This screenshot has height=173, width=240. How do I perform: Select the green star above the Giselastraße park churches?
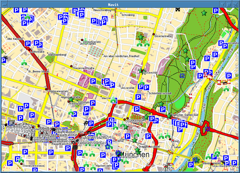[x=141, y=37]
